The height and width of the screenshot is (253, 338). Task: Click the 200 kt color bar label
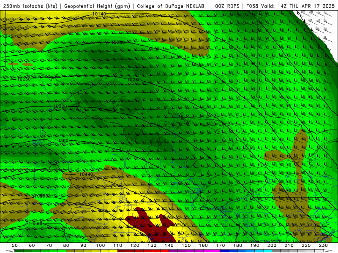point(272,245)
